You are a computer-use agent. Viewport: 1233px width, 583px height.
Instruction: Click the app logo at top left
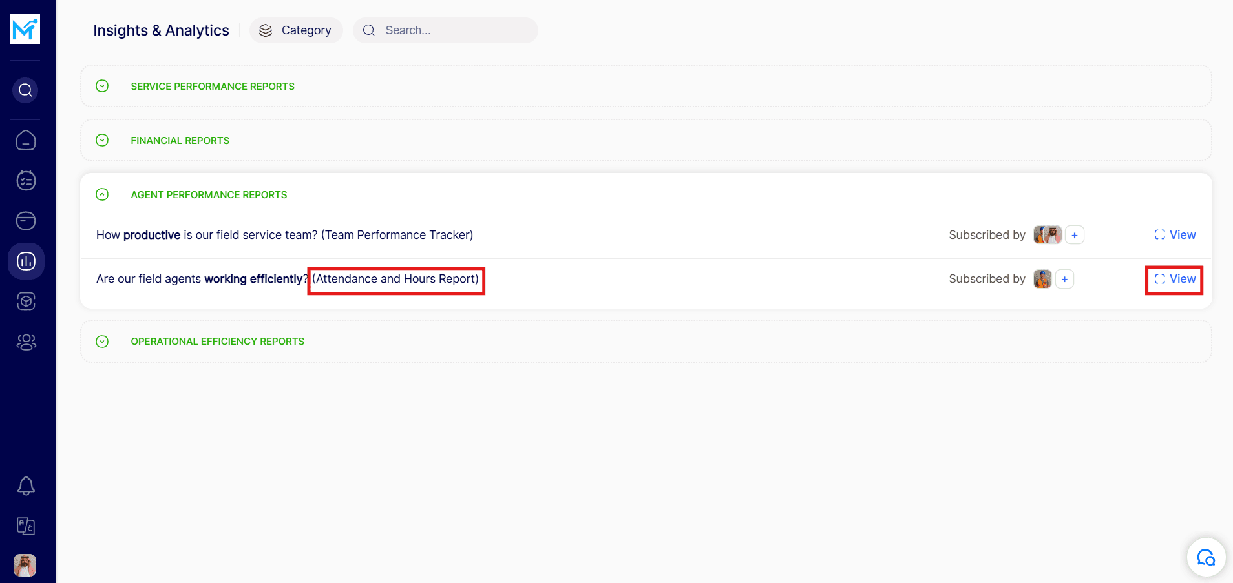[25, 29]
